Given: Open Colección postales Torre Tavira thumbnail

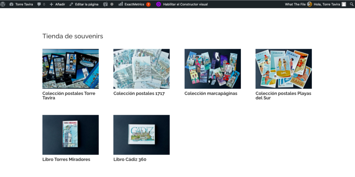Looking at the screenshot, I should (70, 69).
